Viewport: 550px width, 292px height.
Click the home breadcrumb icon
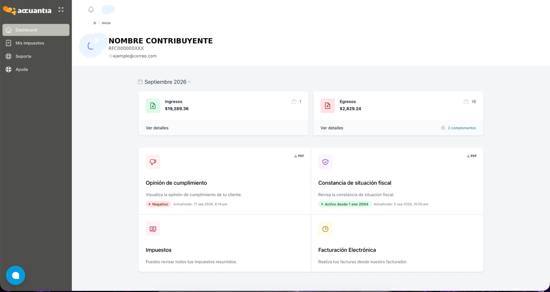95,23
